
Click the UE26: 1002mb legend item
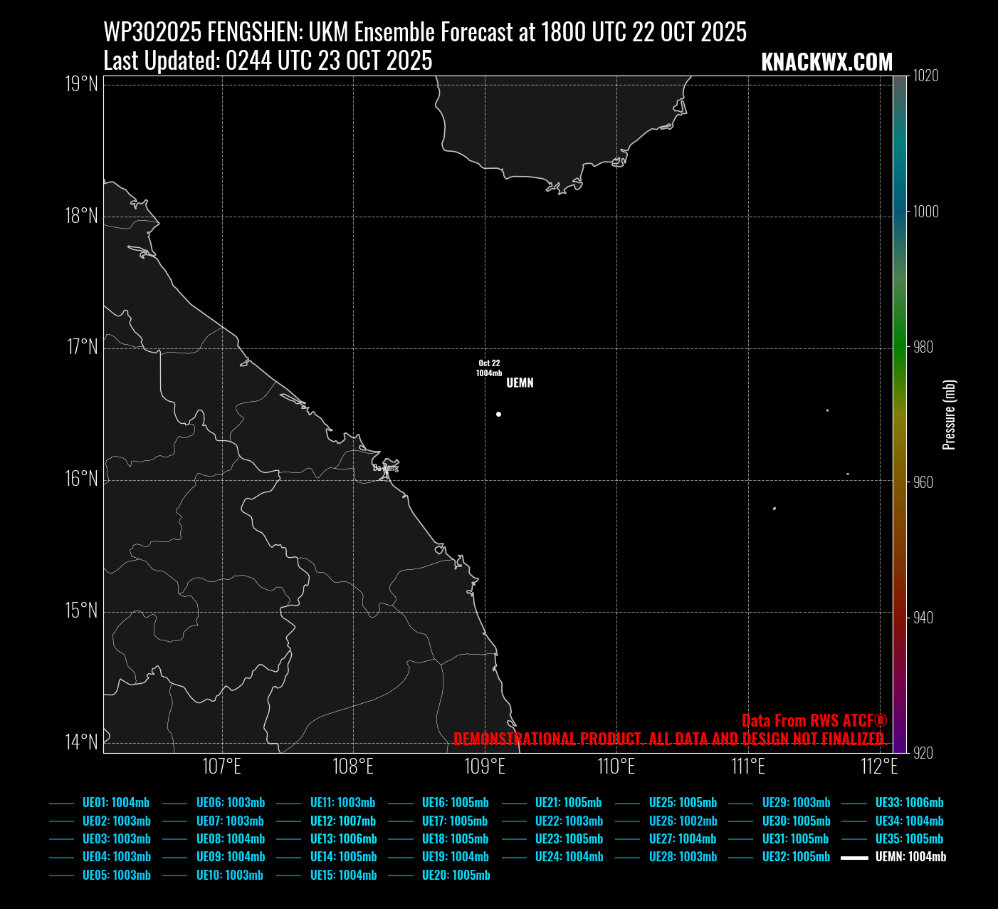pyautogui.click(x=683, y=821)
